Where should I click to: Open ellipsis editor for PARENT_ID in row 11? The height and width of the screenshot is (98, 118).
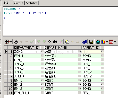coord(102,93)
